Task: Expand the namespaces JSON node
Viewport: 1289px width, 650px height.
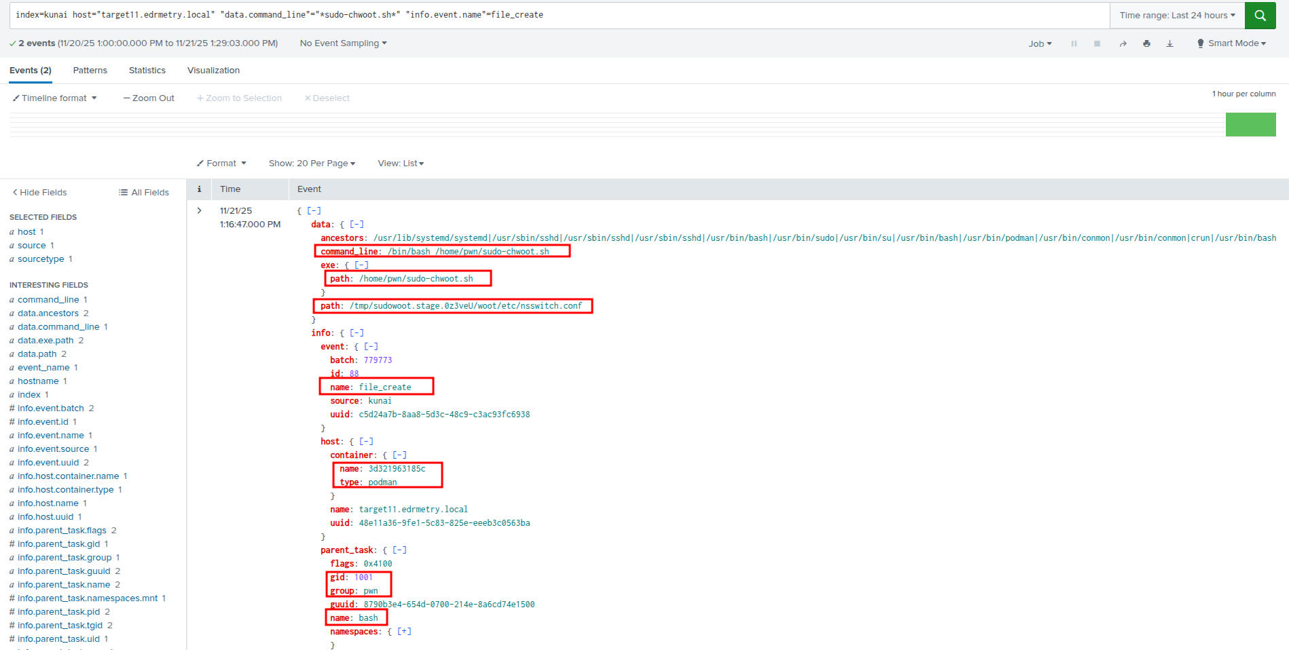Action: point(404,632)
